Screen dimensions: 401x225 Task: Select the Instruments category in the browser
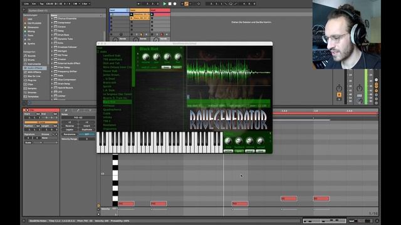tap(34, 64)
